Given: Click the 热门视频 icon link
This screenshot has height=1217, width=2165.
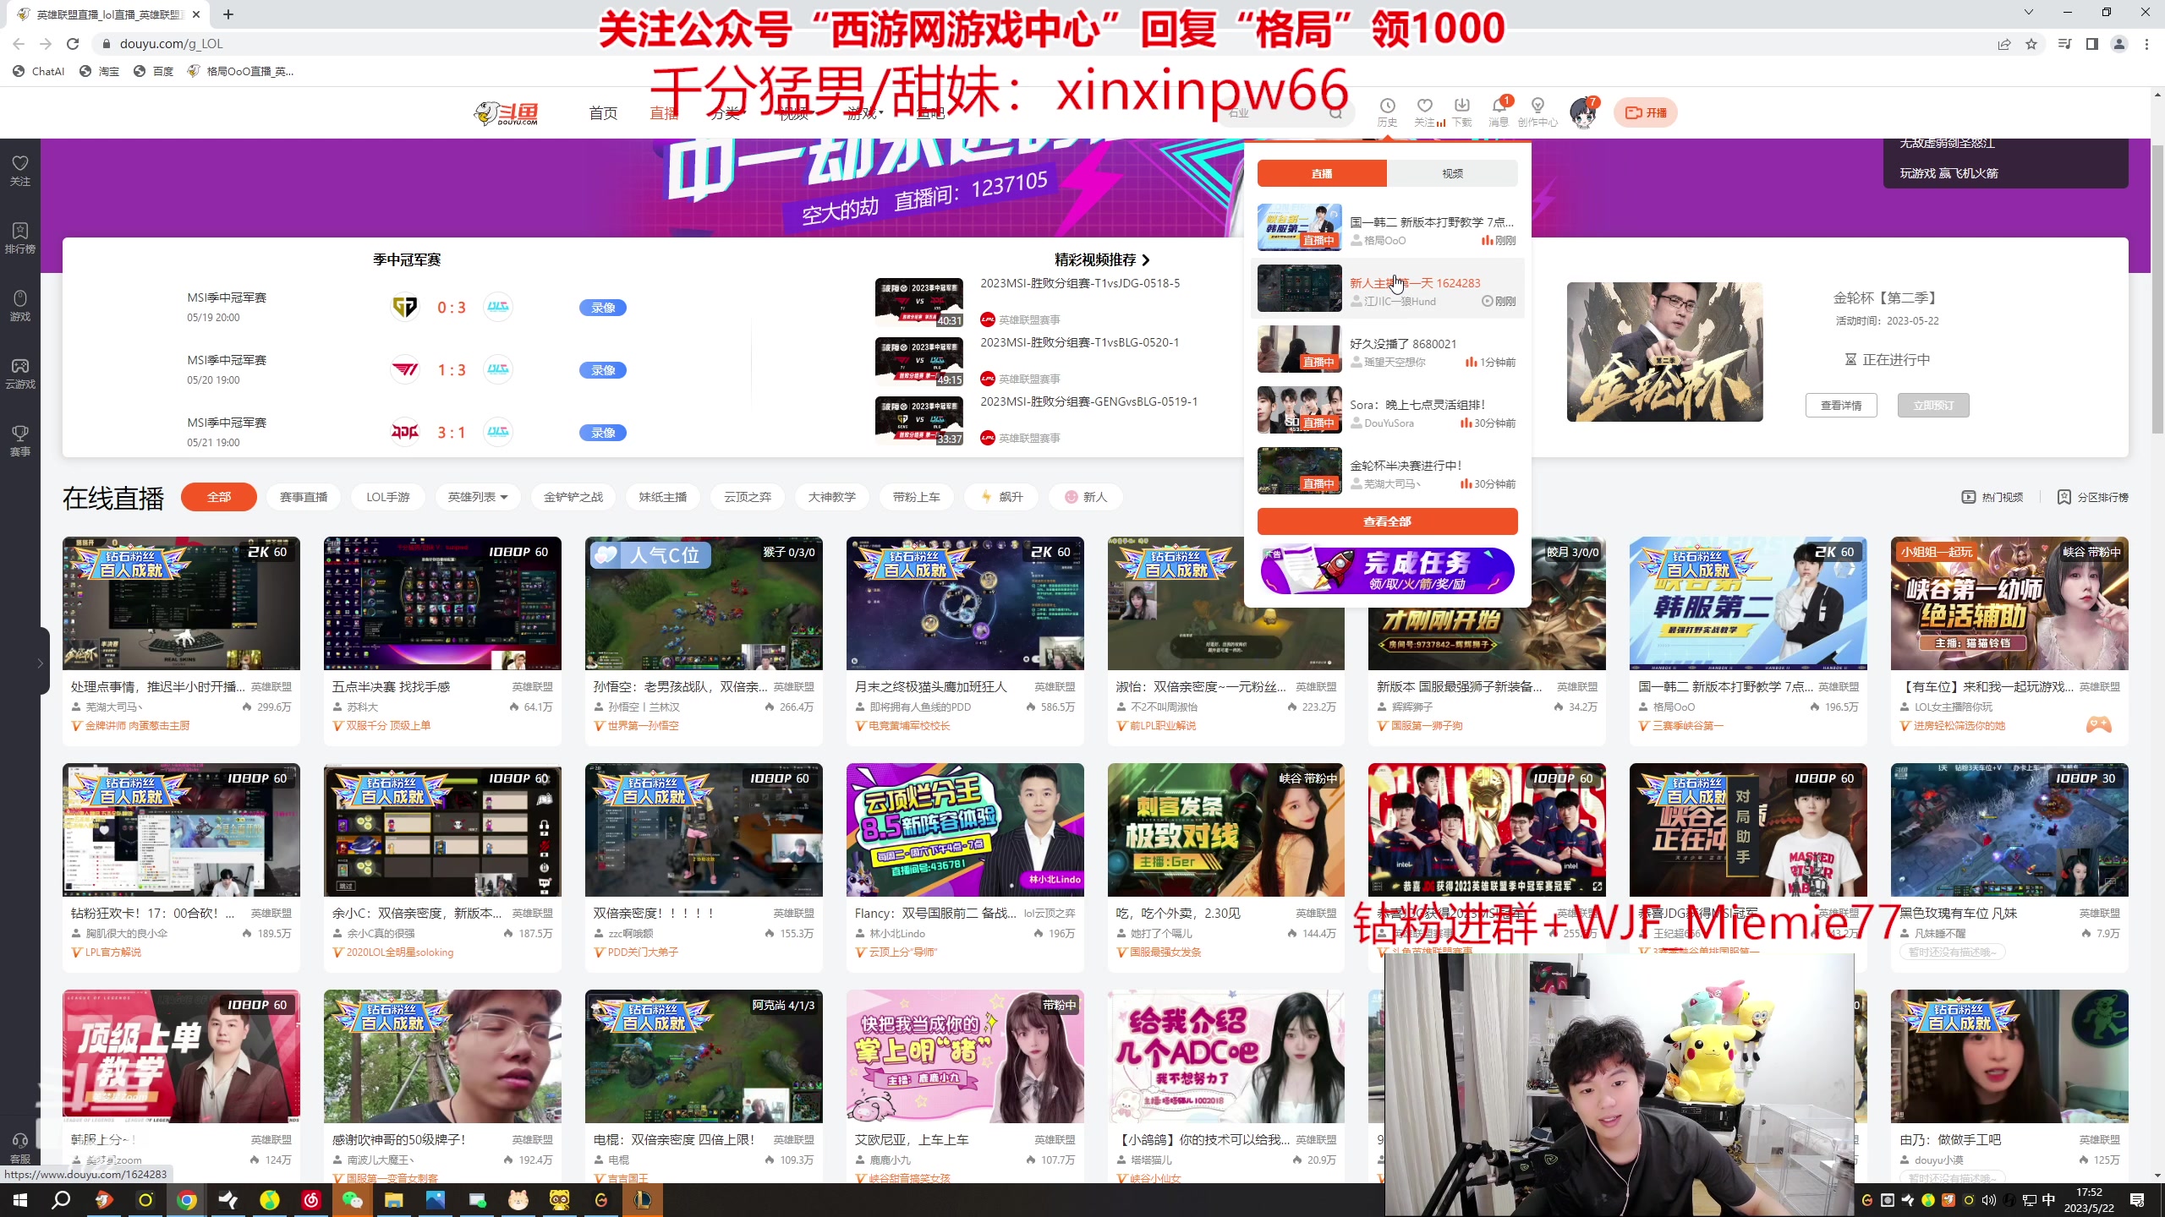Looking at the screenshot, I should 1992,497.
